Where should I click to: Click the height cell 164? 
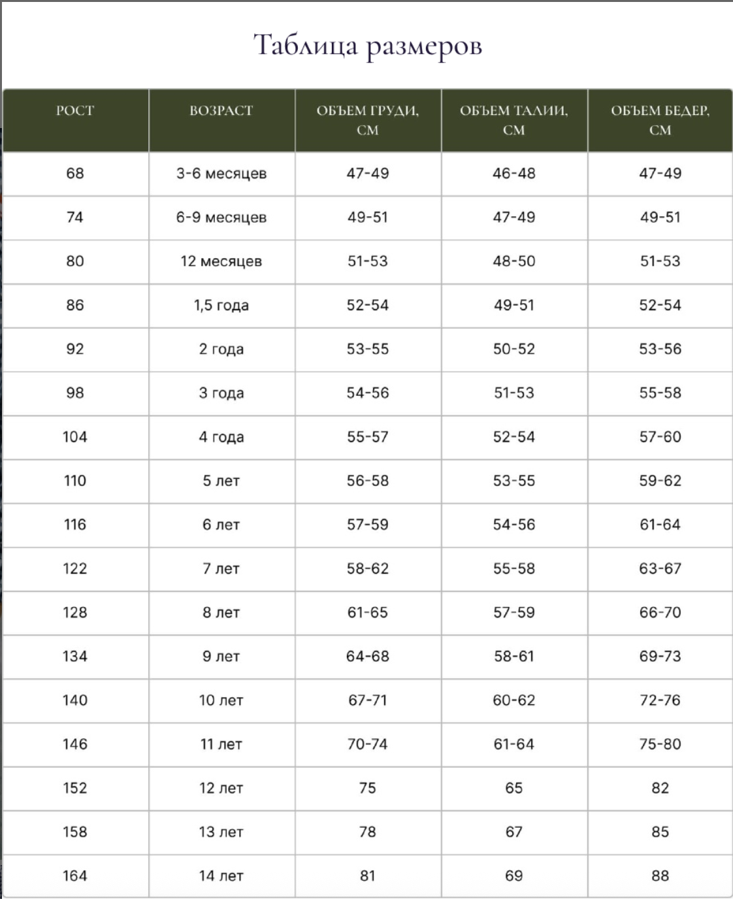[x=75, y=875]
